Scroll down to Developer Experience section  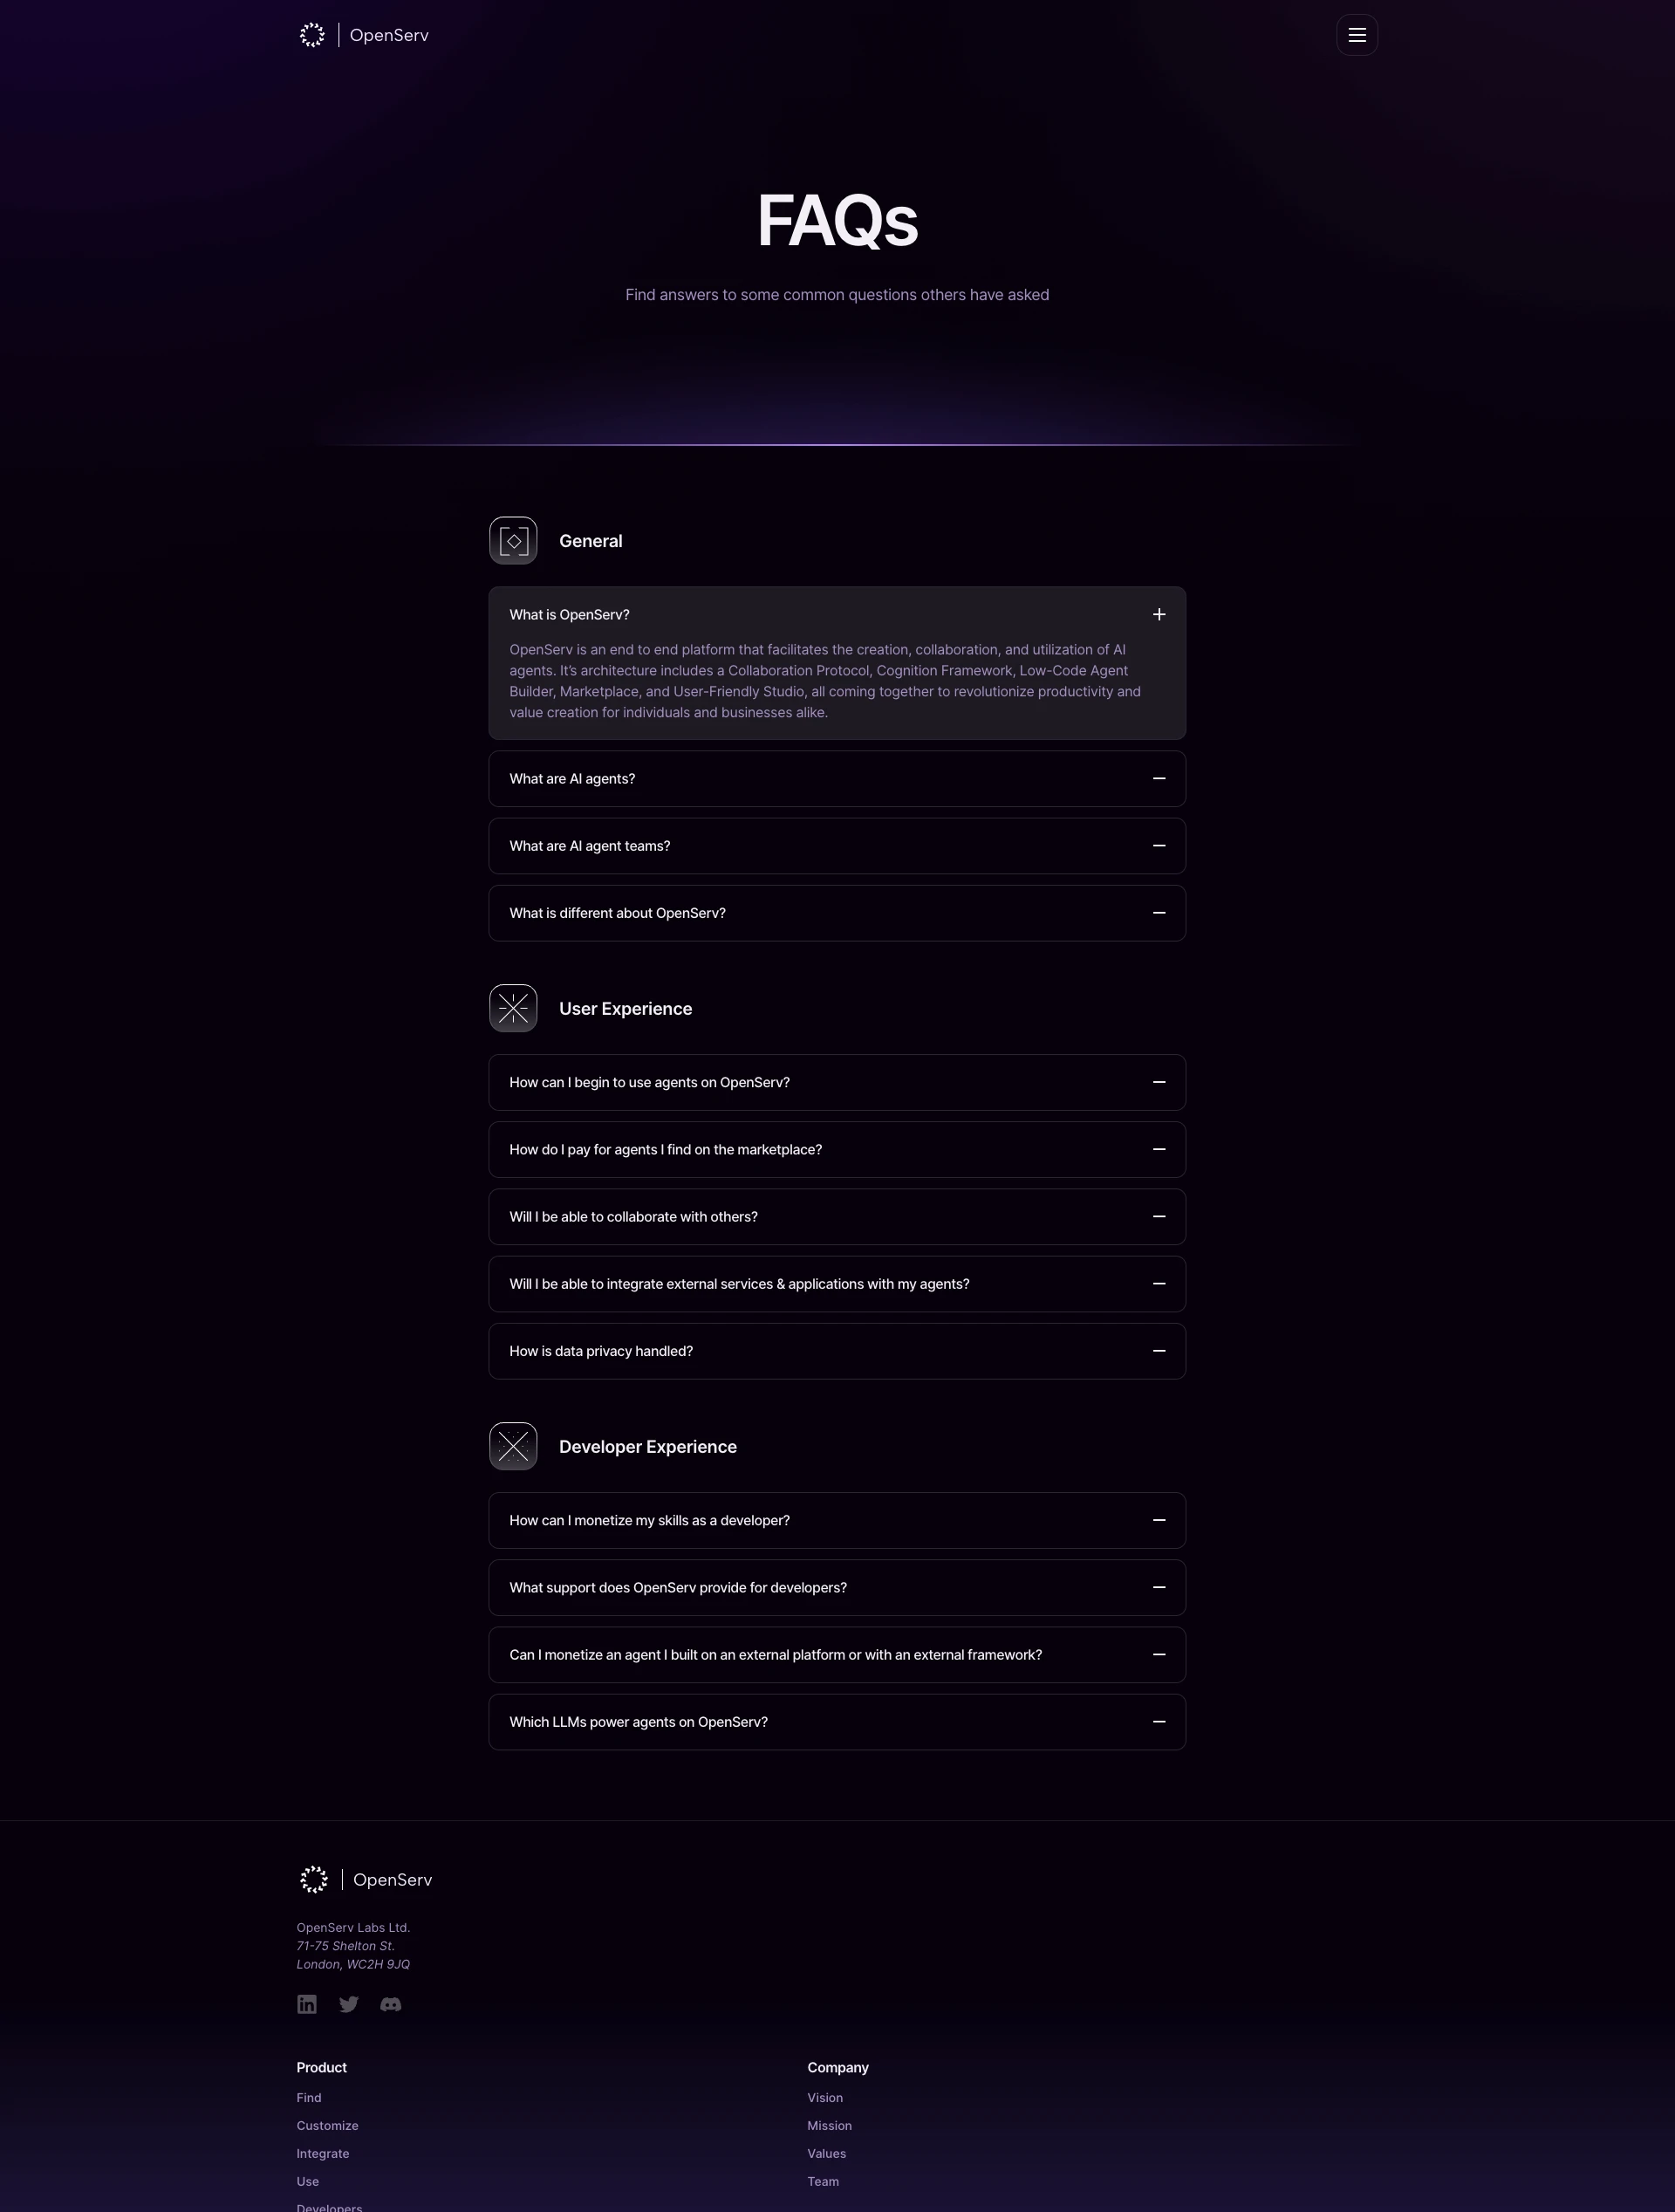click(647, 1445)
